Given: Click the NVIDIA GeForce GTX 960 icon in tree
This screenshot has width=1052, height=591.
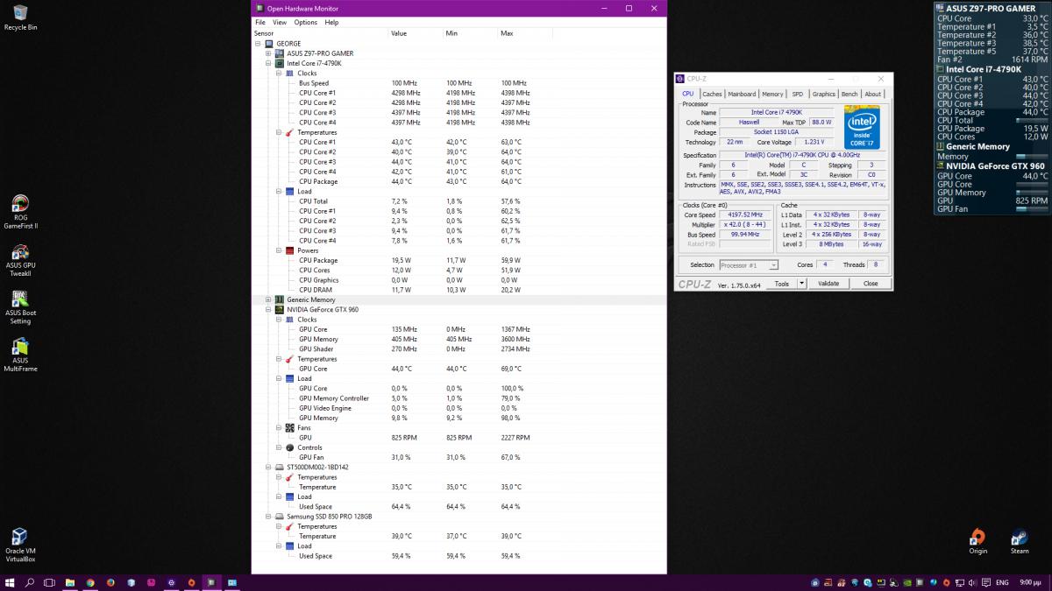Looking at the screenshot, I should pyautogui.click(x=280, y=310).
